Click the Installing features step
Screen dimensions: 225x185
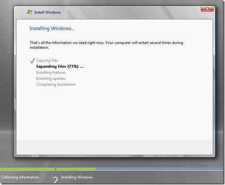pos(51,72)
